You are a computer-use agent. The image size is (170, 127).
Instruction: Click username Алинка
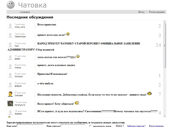tap(18, 68)
